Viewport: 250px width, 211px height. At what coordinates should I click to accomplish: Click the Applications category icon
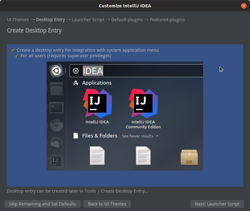pyautogui.click(x=76, y=83)
